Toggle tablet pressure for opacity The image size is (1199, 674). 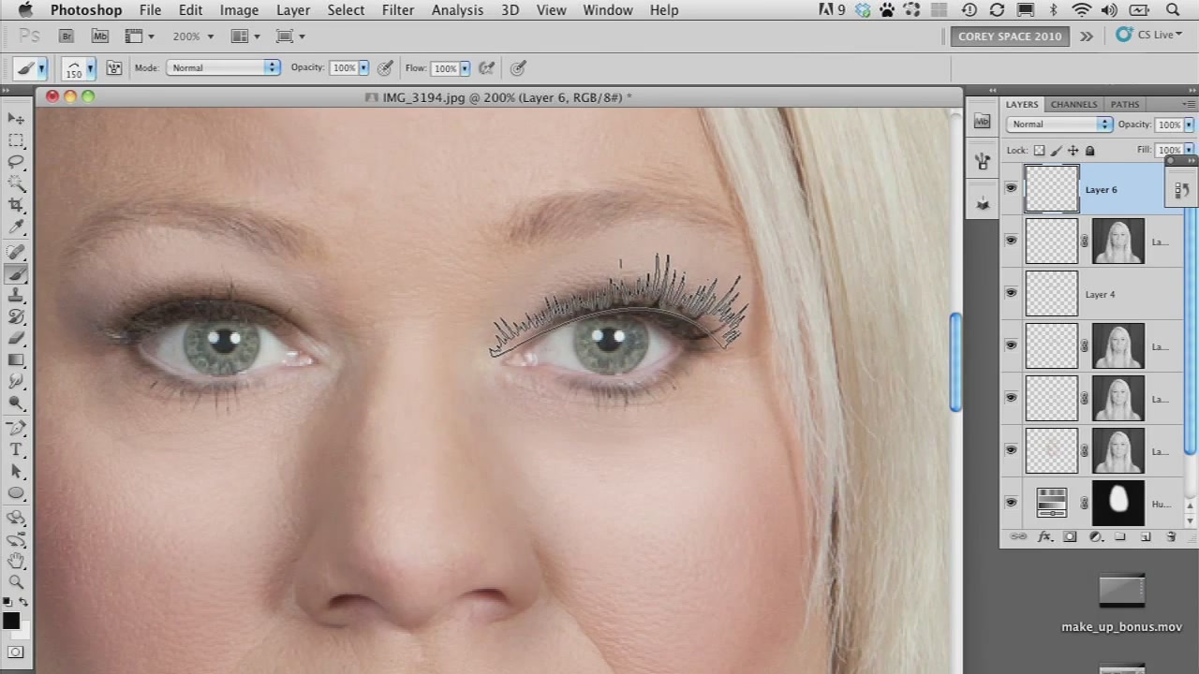[x=385, y=67]
